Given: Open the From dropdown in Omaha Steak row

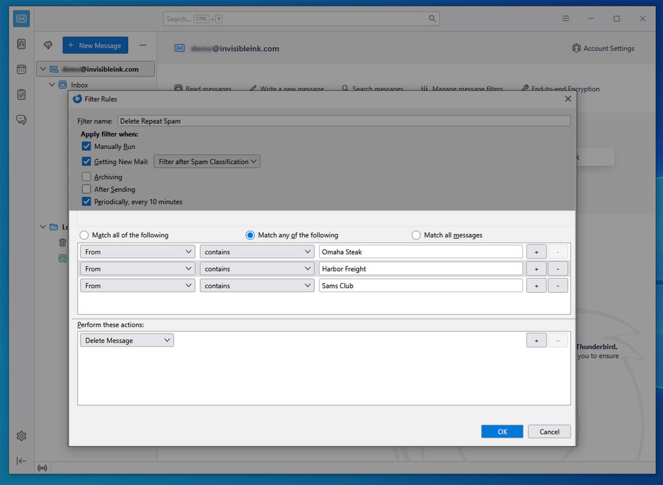Looking at the screenshot, I should click(138, 252).
